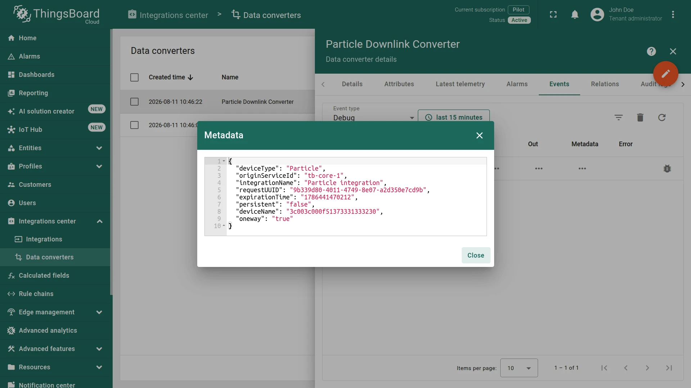View Metadata ellipsis in event row
Viewport: 691px width, 388px height.
[x=582, y=168]
